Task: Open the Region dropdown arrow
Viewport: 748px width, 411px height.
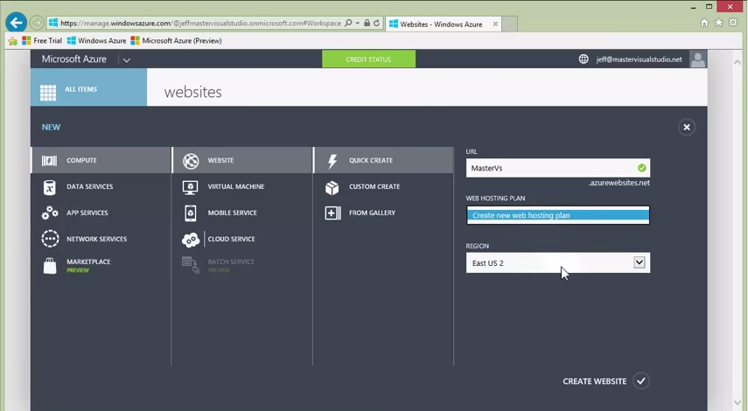Action: 640,262
